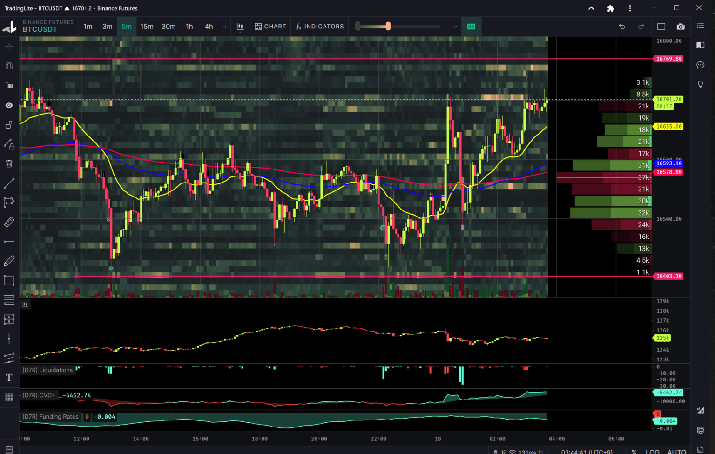Unlock drawings with the padlock icon

9,125
